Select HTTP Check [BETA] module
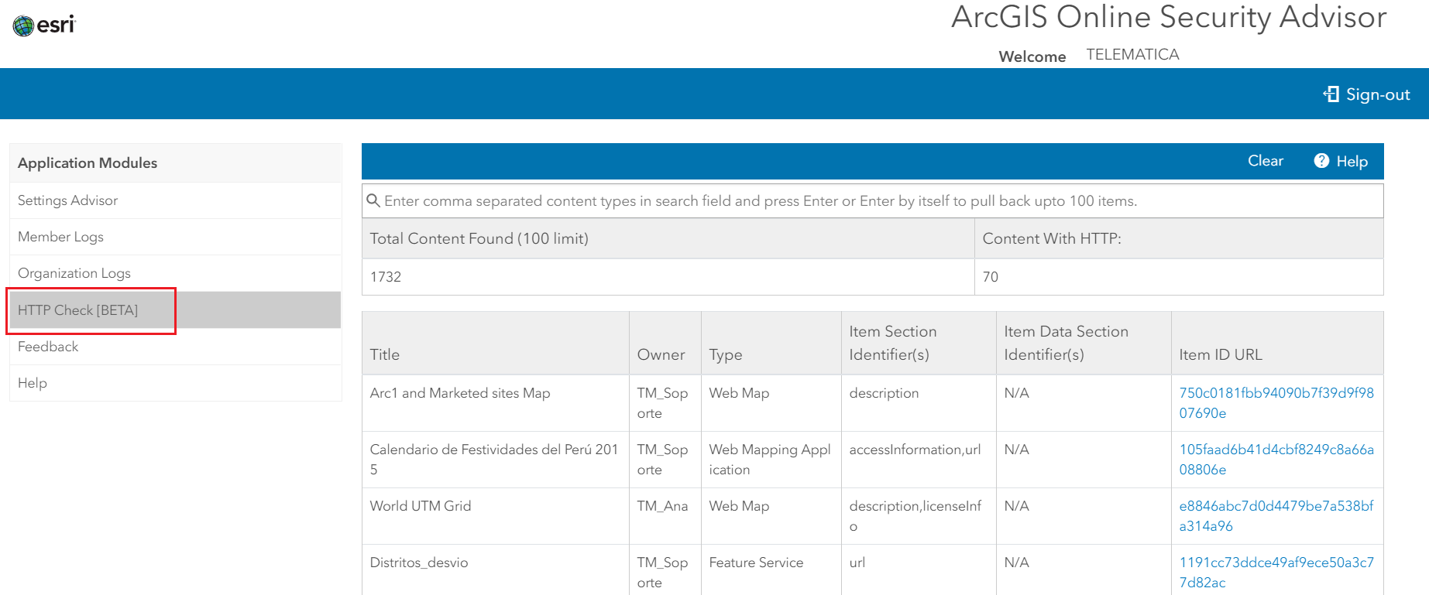The height and width of the screenshot is (595, 1429). (x=78, y=310)
